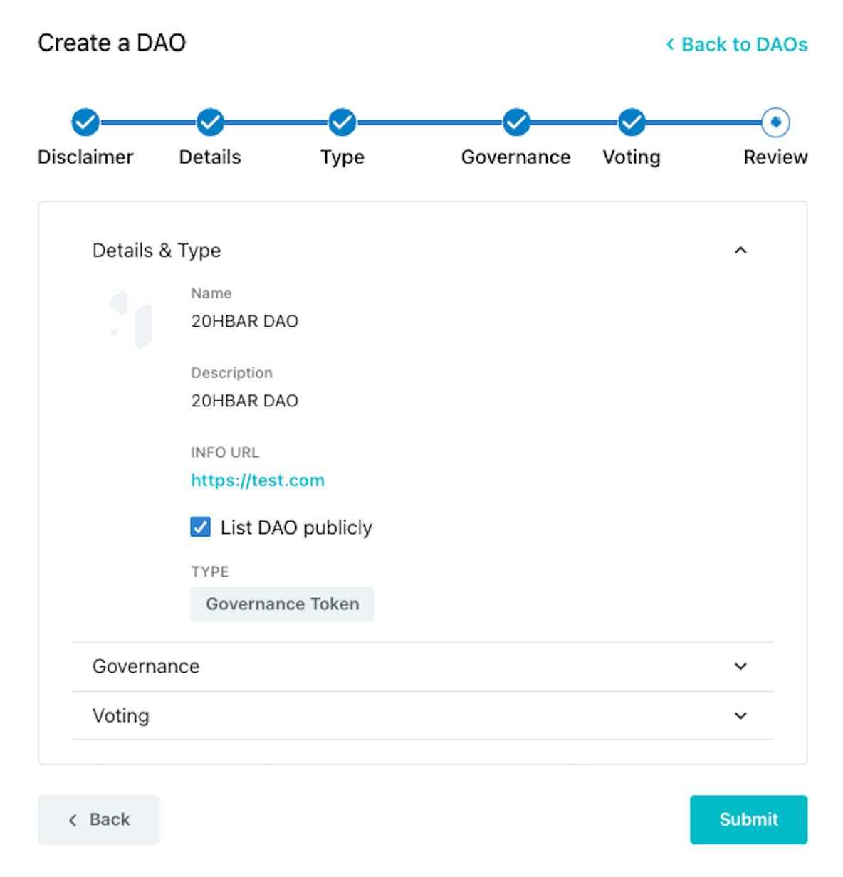Click the Governance Token type badge

click(282, 604)
